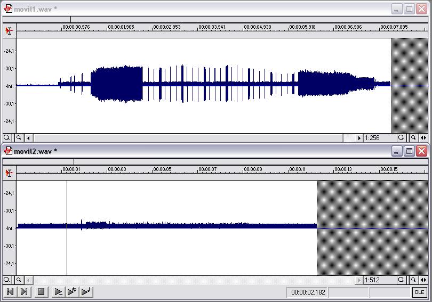The width and height of the screenshot is (432, 302).
Task: Click the movil2.wav window title icon
Action: 8,151
